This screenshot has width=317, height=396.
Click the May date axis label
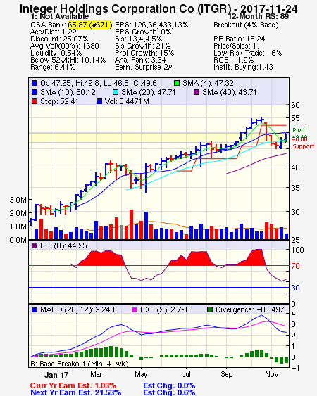[x=141, y=374]
